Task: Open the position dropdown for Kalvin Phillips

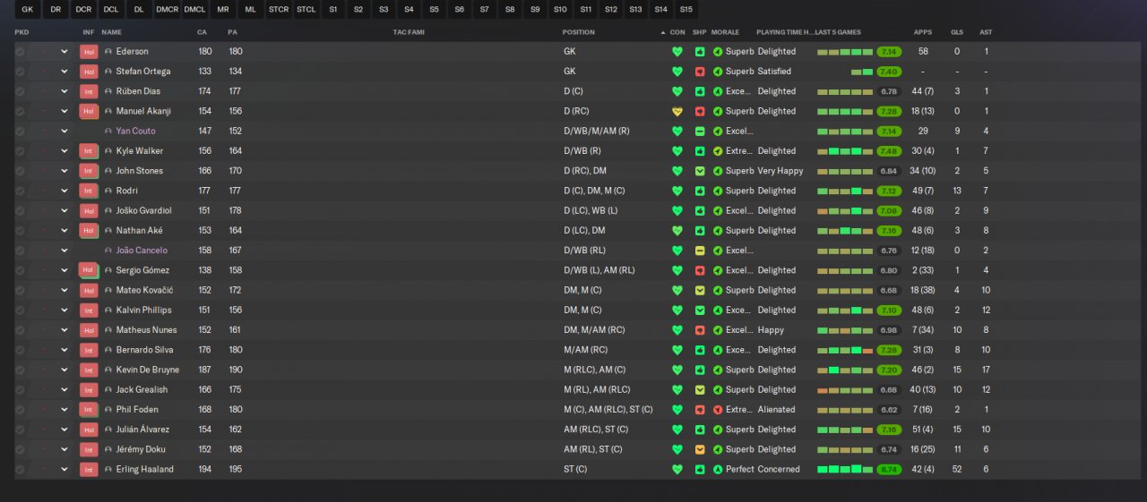Action: coord(65,311)
